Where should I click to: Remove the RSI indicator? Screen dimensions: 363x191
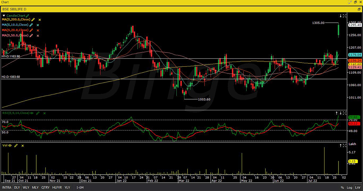pyautogui.click(x=44, y=113)
